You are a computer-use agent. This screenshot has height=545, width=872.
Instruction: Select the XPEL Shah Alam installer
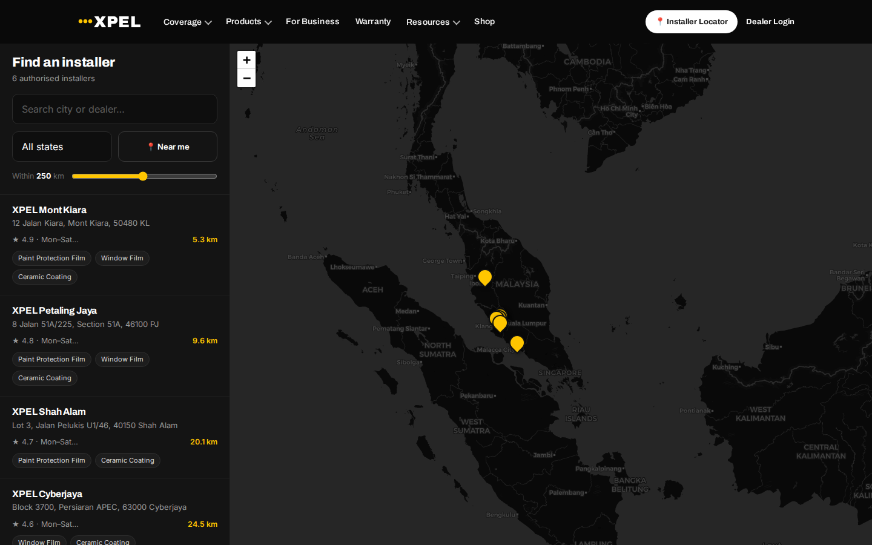(114, 438)
